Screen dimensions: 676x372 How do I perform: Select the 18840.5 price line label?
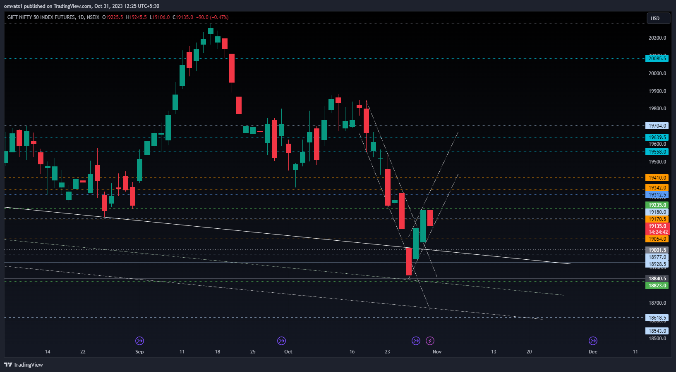coord(657,279)
